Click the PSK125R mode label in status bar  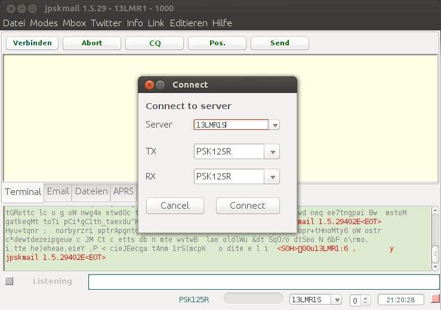pos(194,300)
